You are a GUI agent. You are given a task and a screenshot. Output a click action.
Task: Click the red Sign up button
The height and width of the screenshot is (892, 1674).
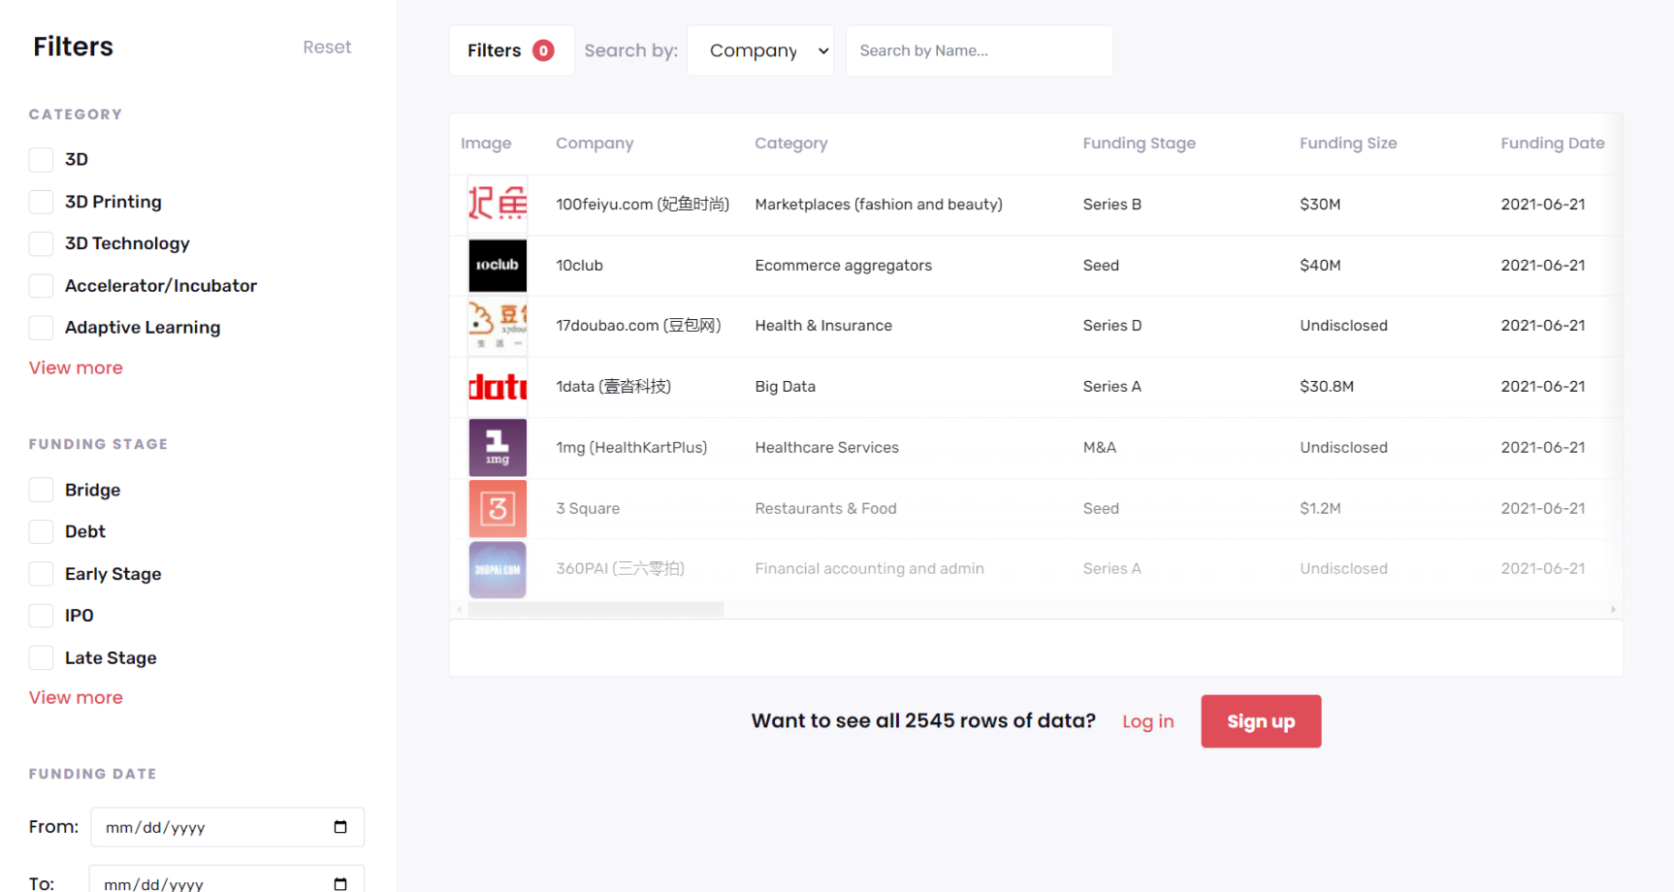click(x=1260, y=721)
